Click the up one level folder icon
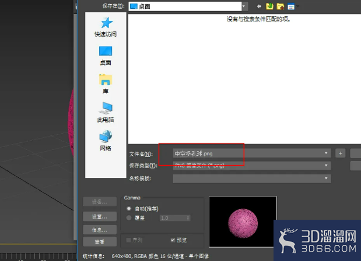 click(269, 6)
